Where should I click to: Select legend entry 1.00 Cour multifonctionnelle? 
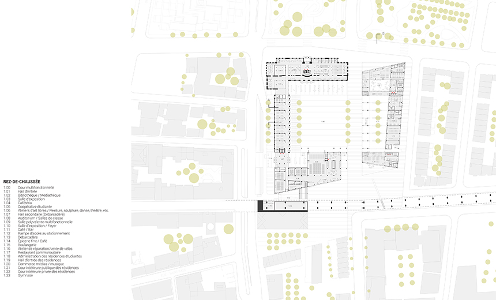pos(36,187)
